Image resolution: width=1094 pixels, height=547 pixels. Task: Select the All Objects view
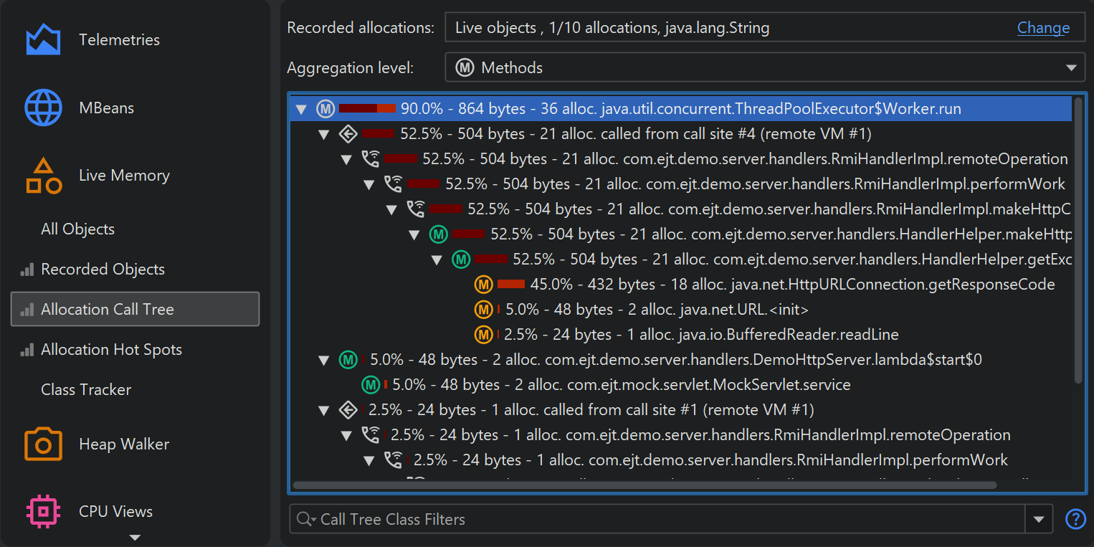tap(77, 229)
